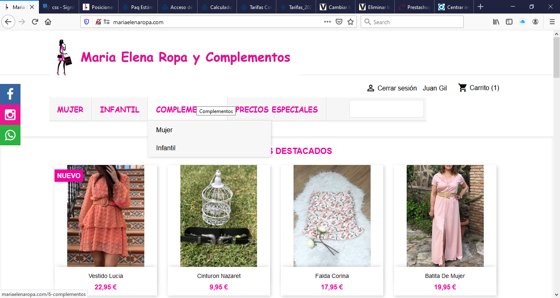The image size is (560, 298).
Task: Click the NUEVO badge on Vestido Lucia
Action: tap(69, 176)
